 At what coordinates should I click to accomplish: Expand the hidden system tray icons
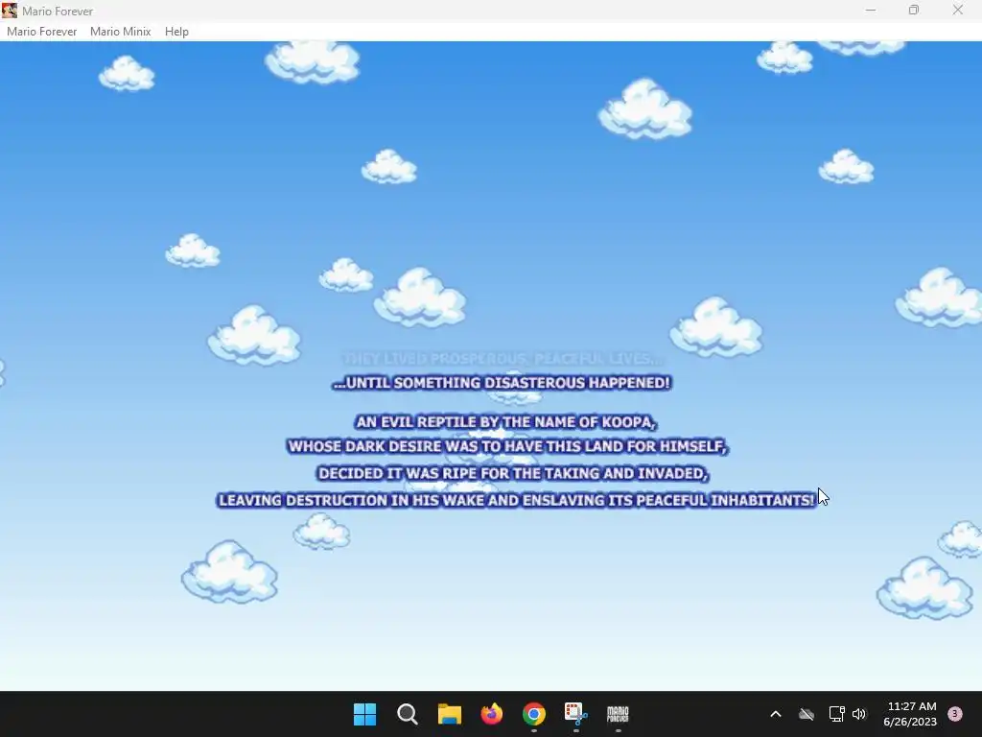click(x=775, y=714)
